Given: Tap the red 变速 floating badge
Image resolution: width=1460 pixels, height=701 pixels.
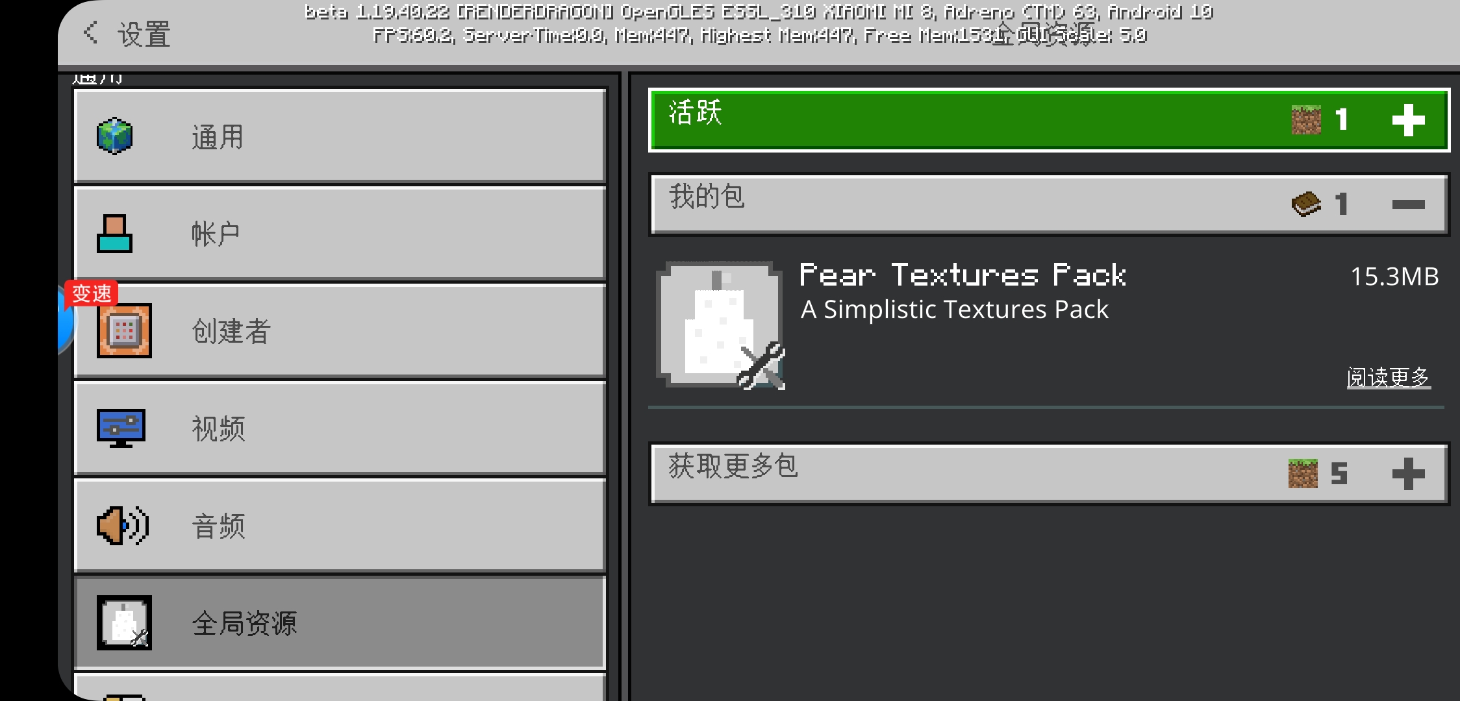Looking at the screenshot, I should point(91,293).
